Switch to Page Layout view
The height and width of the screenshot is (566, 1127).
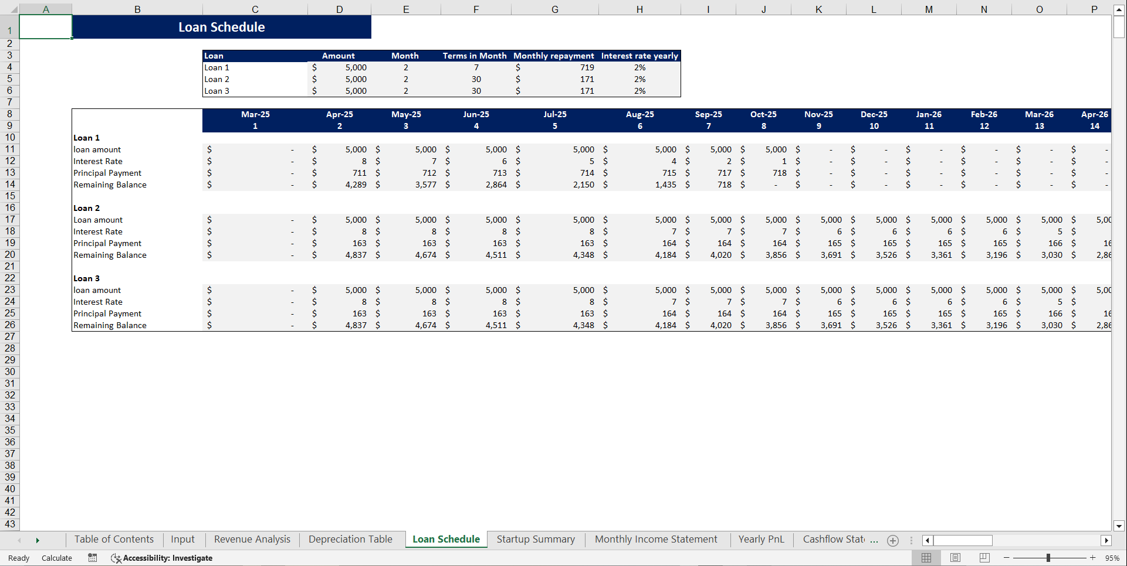pos(955,558)
